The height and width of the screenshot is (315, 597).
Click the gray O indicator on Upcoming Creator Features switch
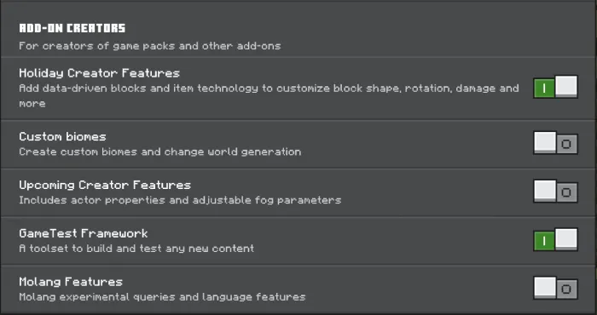click(566, 192)
